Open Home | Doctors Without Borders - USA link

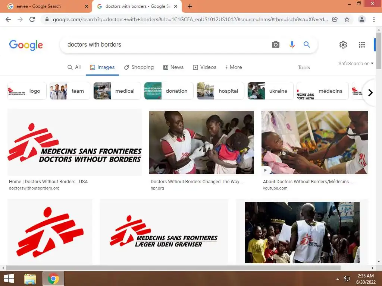(48, 182)
